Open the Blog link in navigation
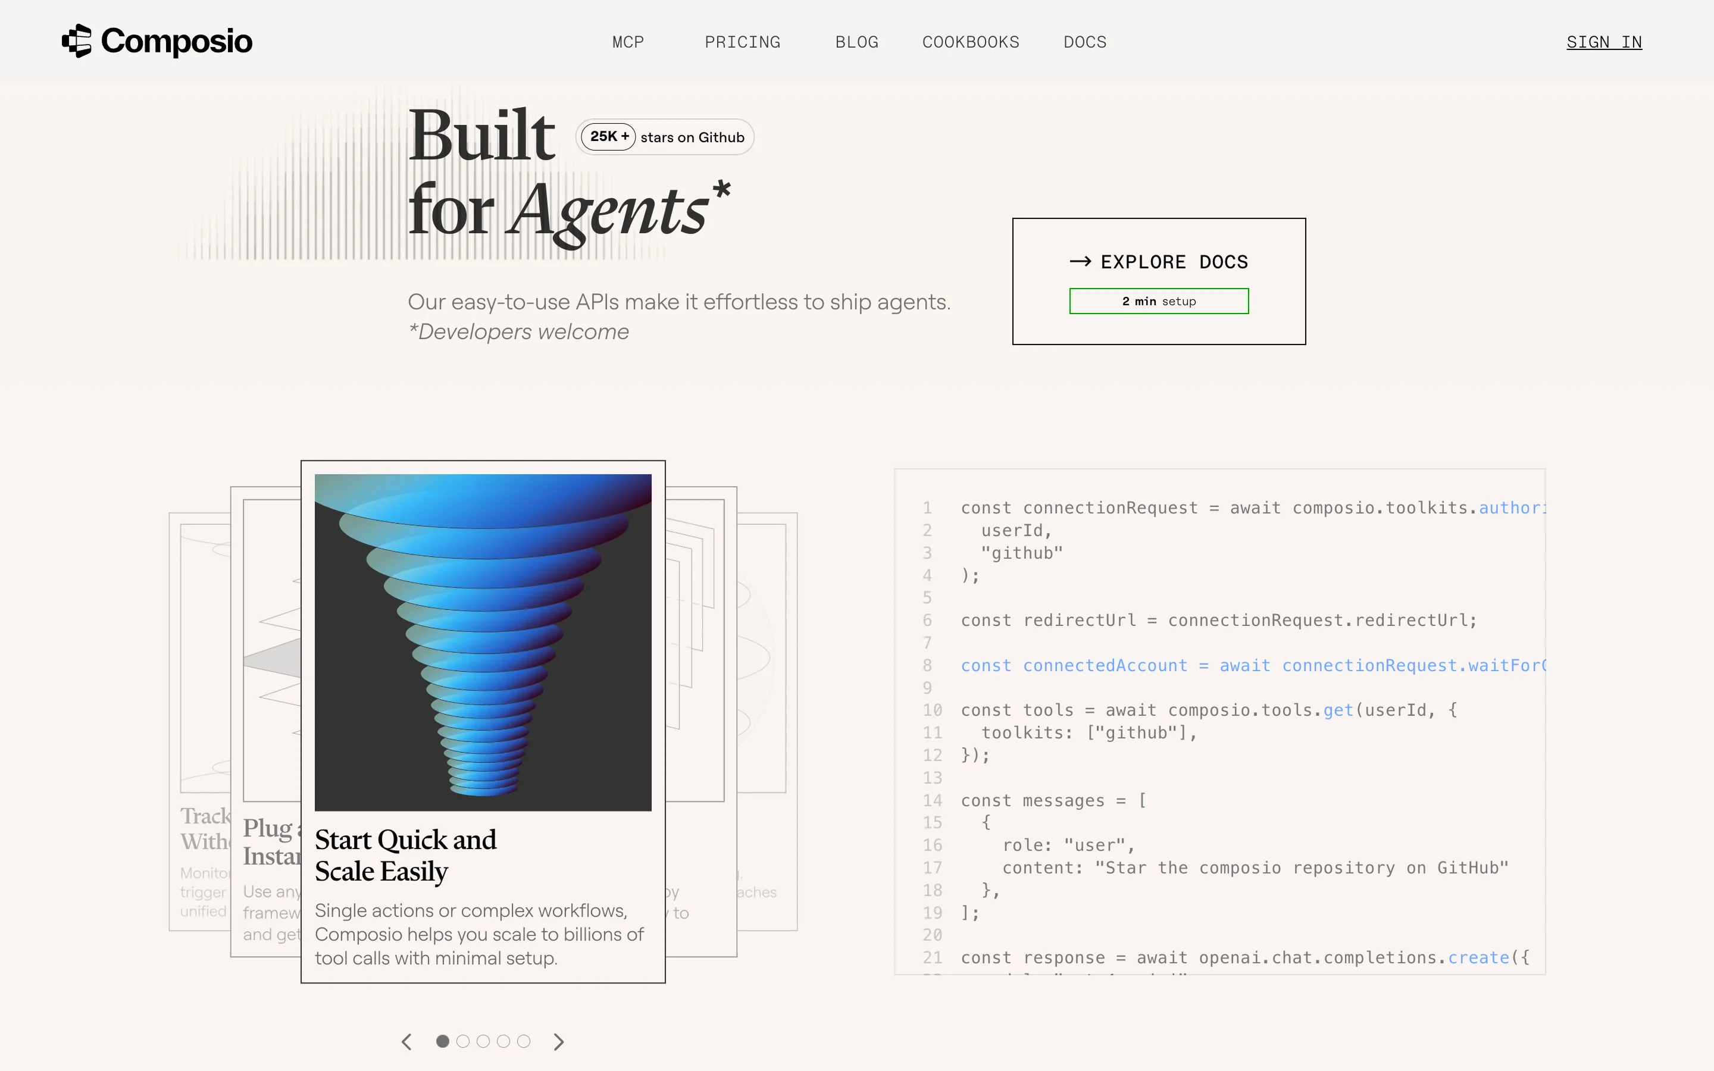This screenshot has height=1071, width=1714. [856, 42]
